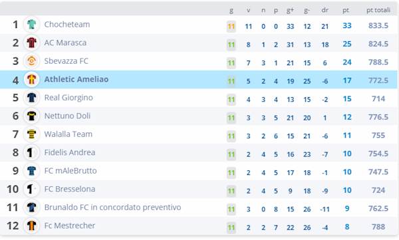Image resolution: width=399 pixels, height=240 pixels.
Task: Click Athletic Ameliao's yellow-red jersey icon
Action: 31,79
